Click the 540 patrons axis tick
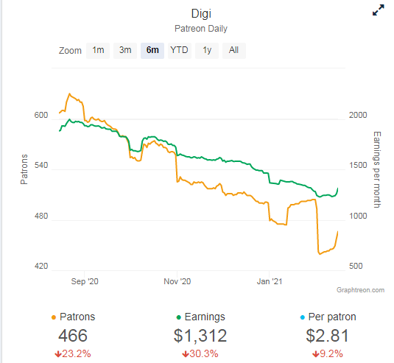This screenshot has width=394, height=363. [x=41, y=165]
